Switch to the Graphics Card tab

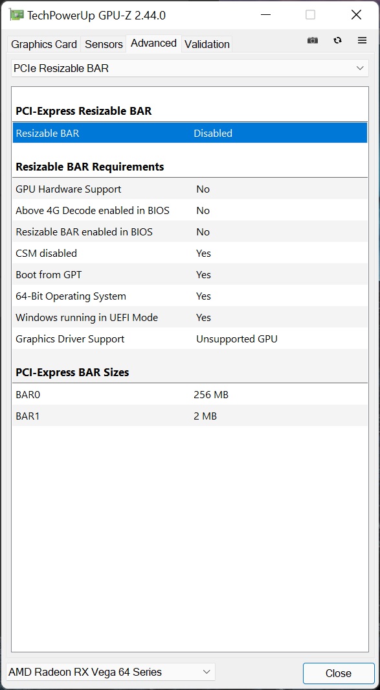[44, 45]
